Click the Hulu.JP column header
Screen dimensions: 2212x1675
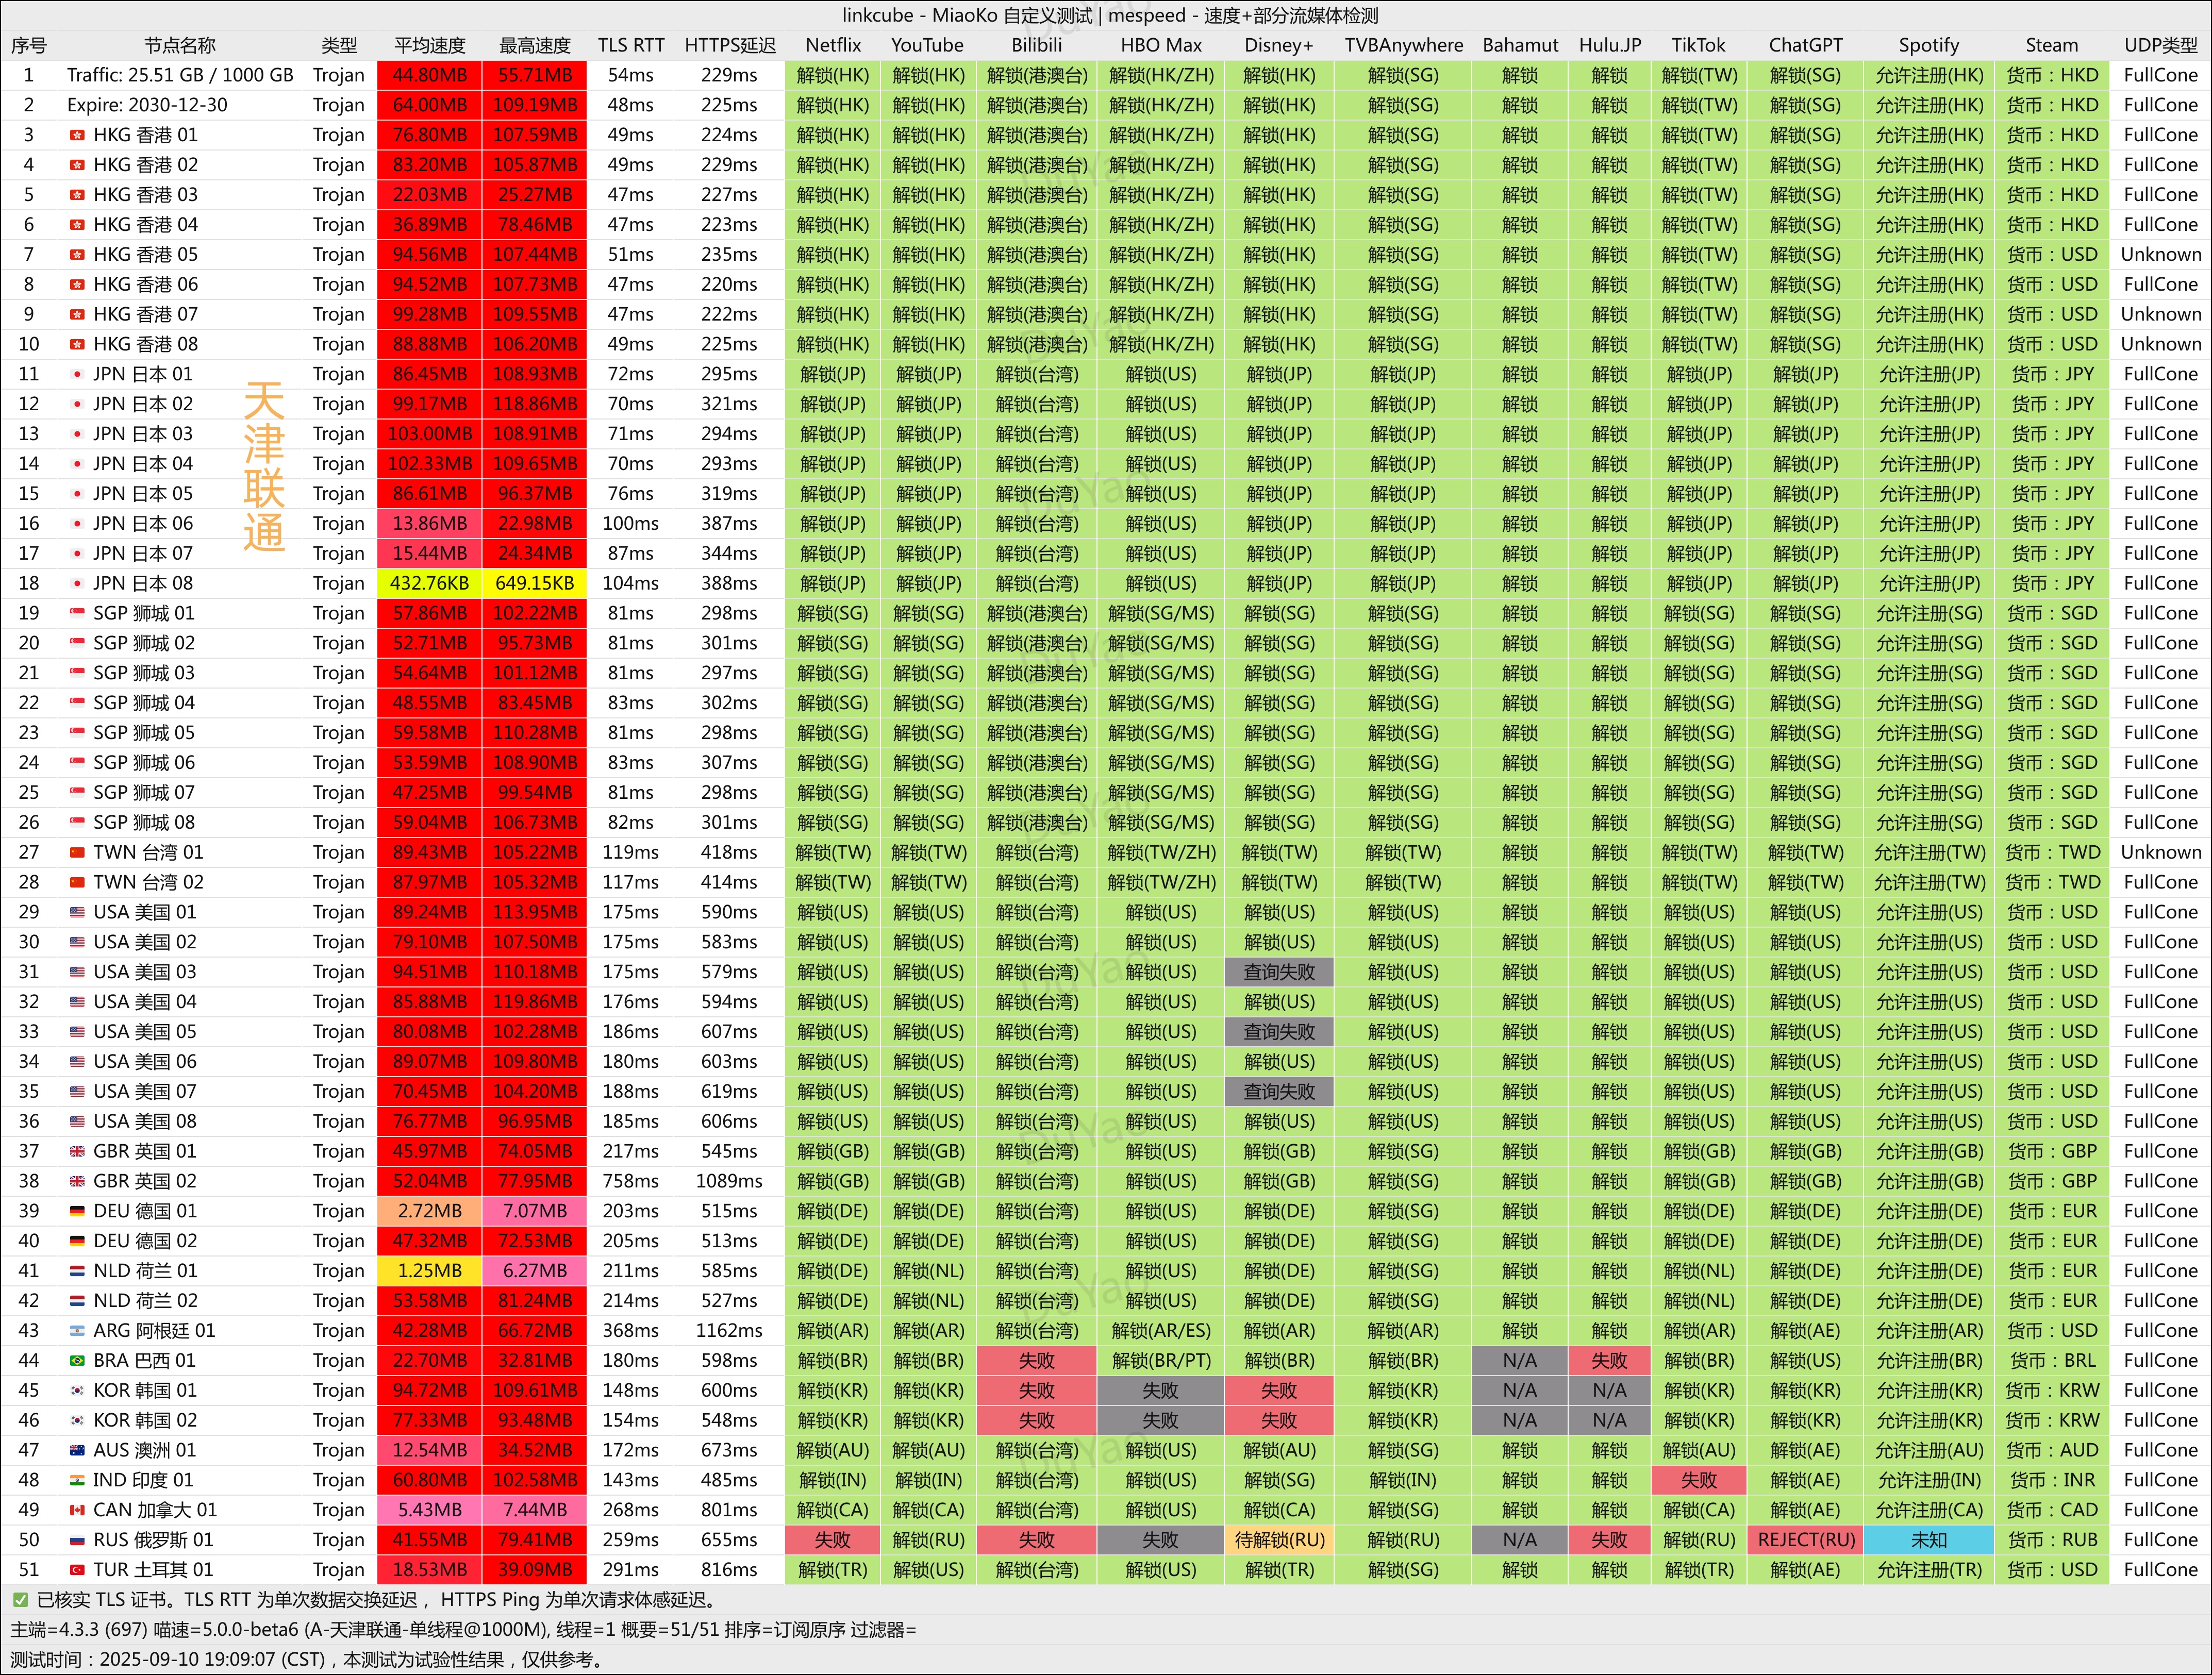point(1610,45)
